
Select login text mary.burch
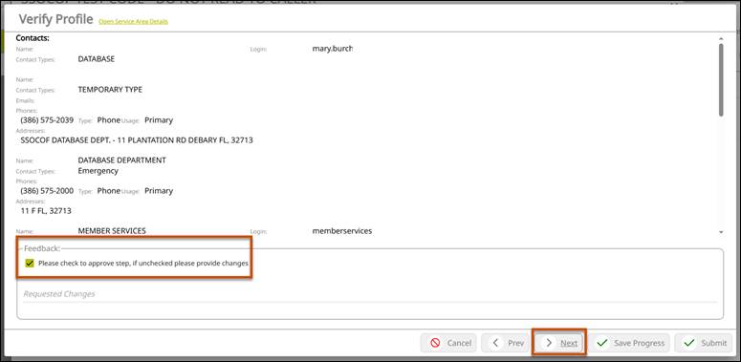coord(333,49)
